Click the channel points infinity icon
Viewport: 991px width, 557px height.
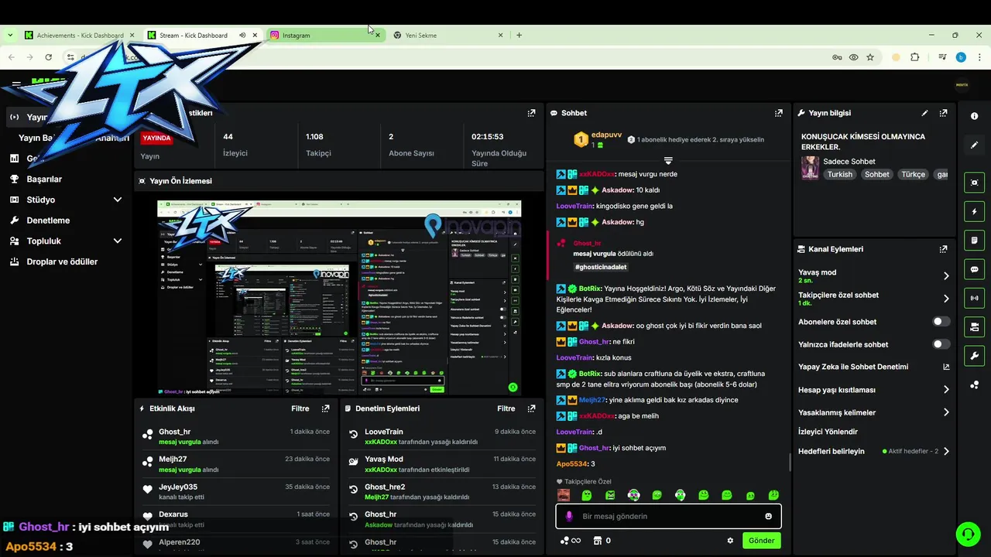pos(570,541)
